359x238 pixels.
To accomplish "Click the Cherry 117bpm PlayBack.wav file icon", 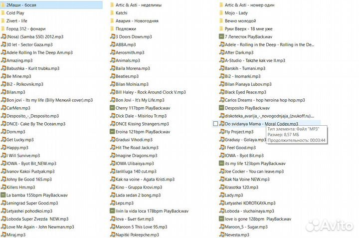I will click(112, 108).
